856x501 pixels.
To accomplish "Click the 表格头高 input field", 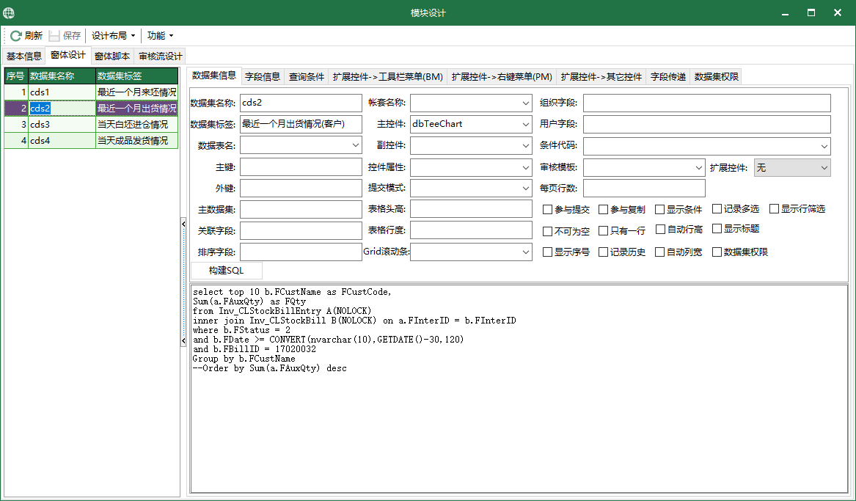I will pyautogui.click(x=471, y=209).
